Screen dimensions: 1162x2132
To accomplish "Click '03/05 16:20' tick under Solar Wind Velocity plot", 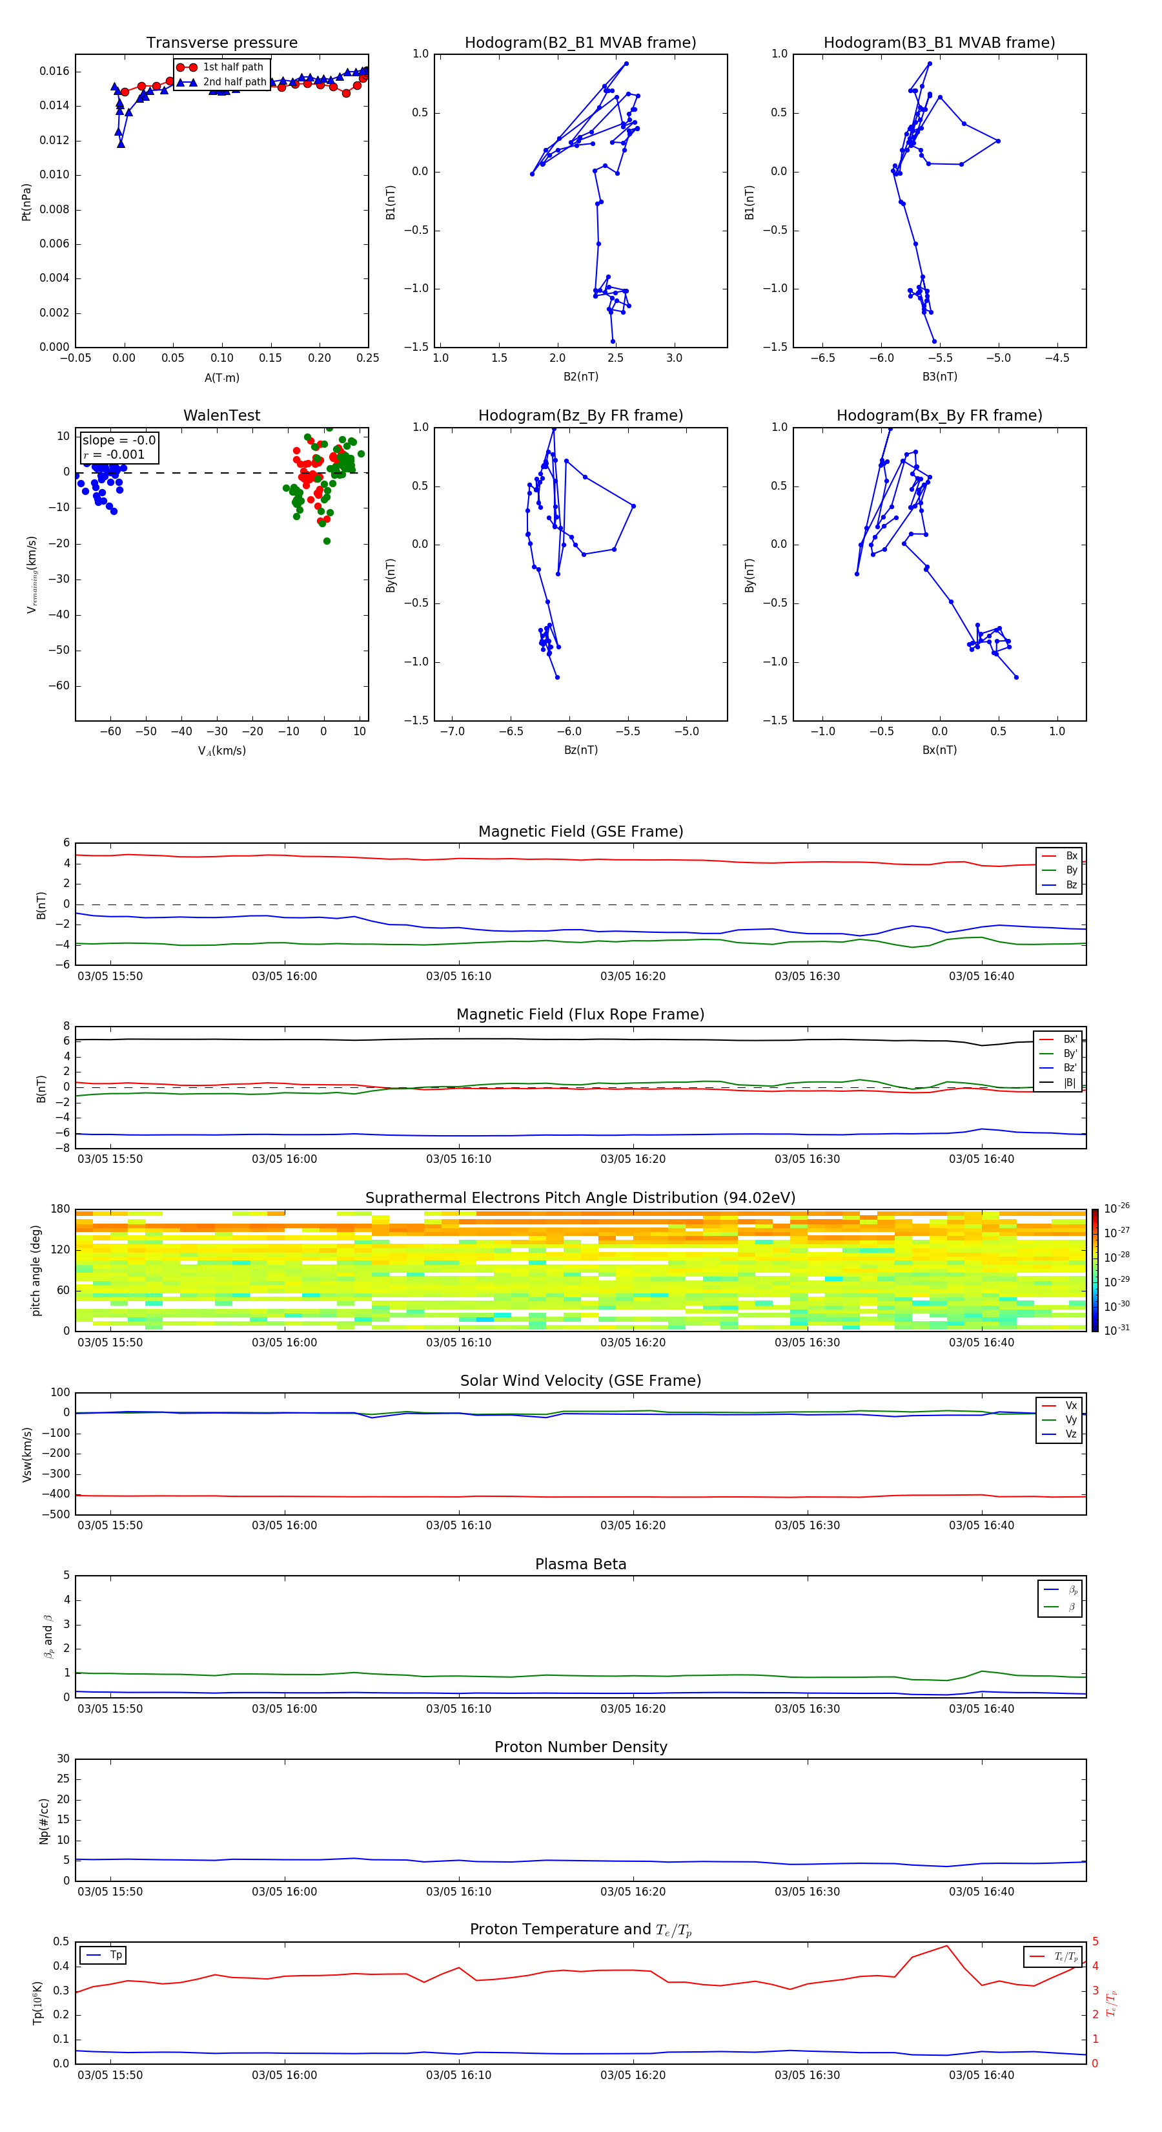I will point(633,1525).
